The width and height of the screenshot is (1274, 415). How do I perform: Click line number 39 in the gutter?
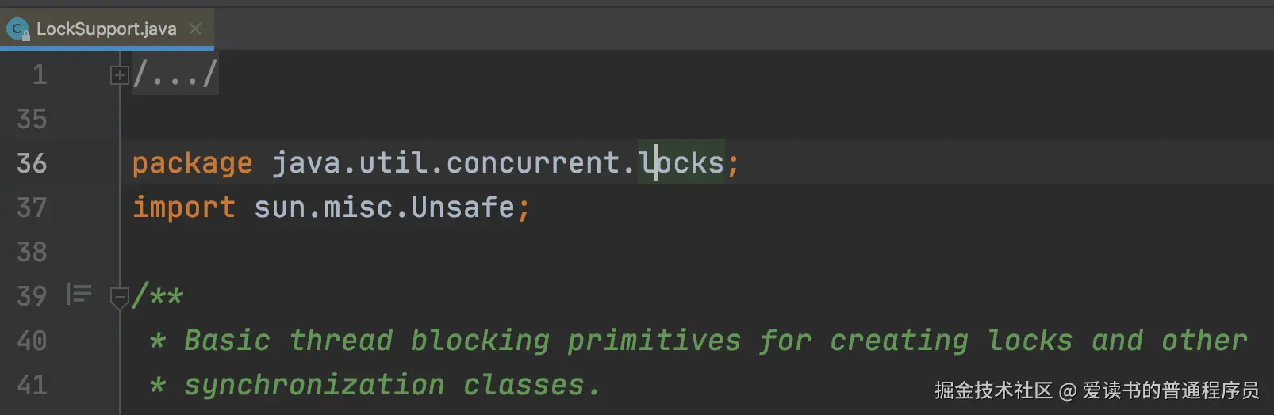[x=32, y=296]
